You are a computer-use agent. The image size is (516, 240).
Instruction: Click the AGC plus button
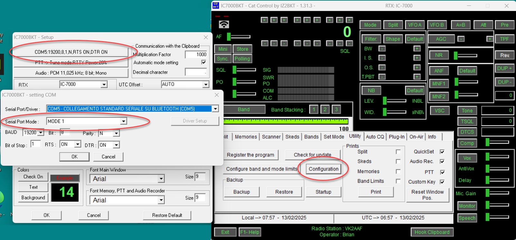(x=490, y=39)
